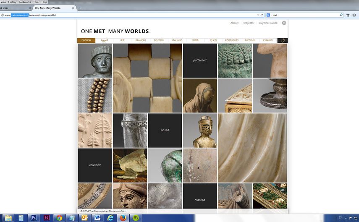Open Photoshop from the taskbar
This screenshot has width=359, height=222.
(x=34, y=218)
